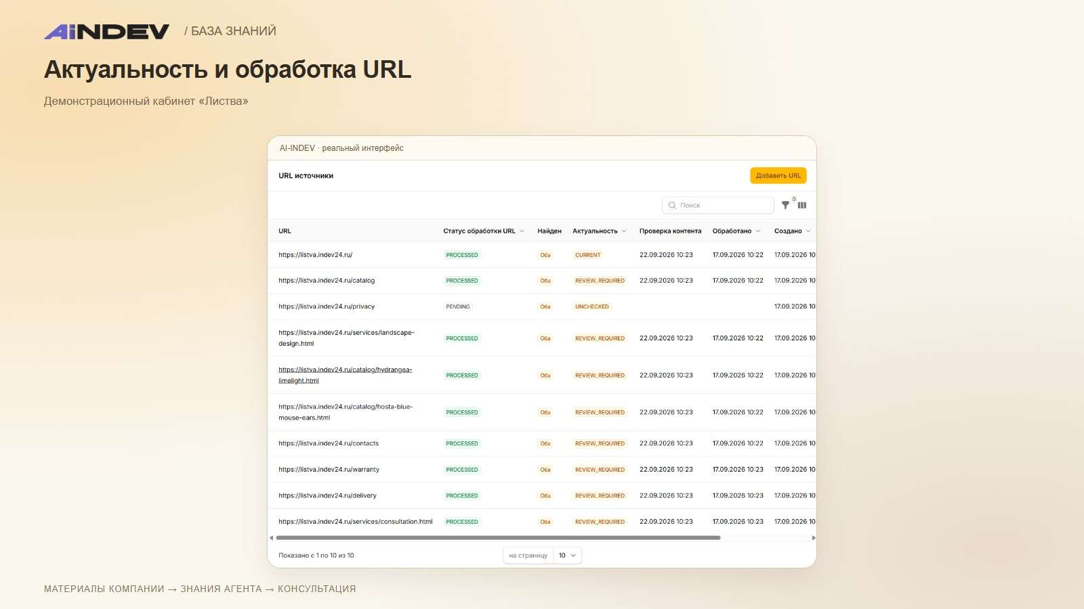Open link listva.indev24.ru/privacy

pyautogui.click(x=327, y=307)
